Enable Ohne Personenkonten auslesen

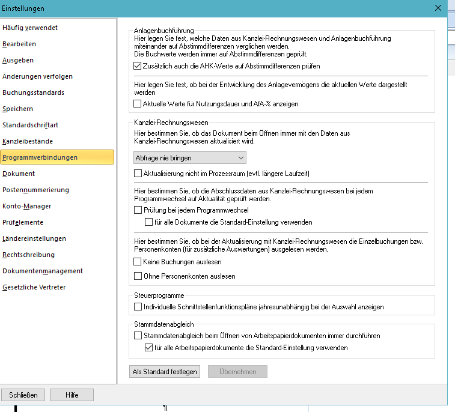tap(138, 276)
